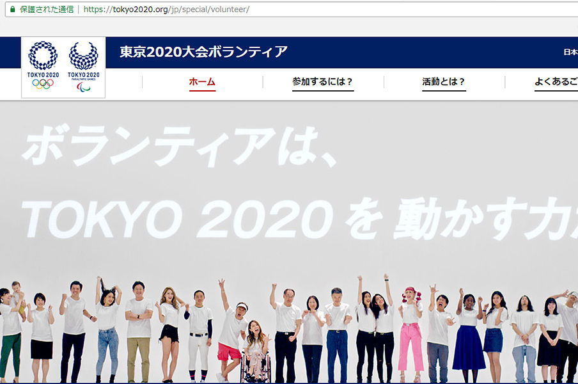This screenshot has width=578, height=384.
Task: Click the green secure-connection lock icon
Action: [x=13, y=9]
